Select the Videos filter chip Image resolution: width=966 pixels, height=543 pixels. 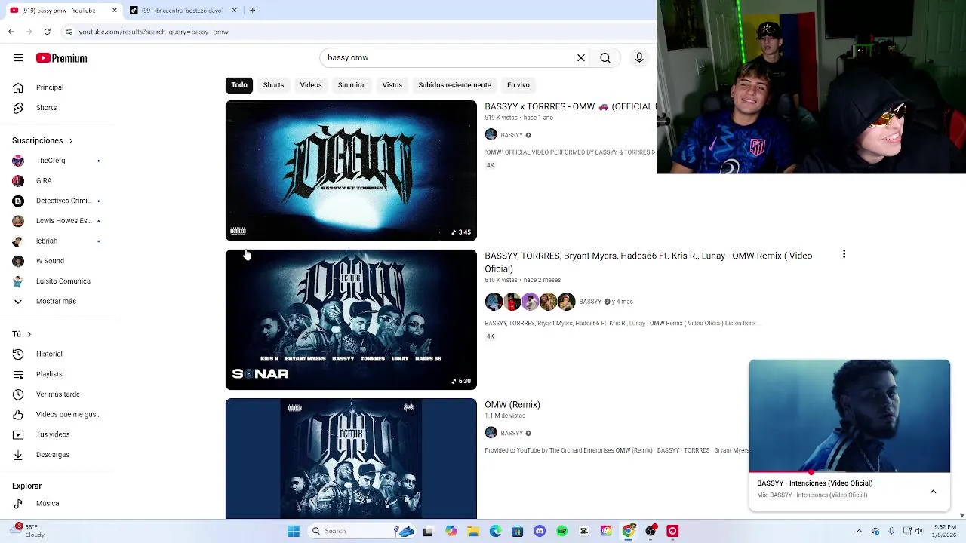[311, 85]
